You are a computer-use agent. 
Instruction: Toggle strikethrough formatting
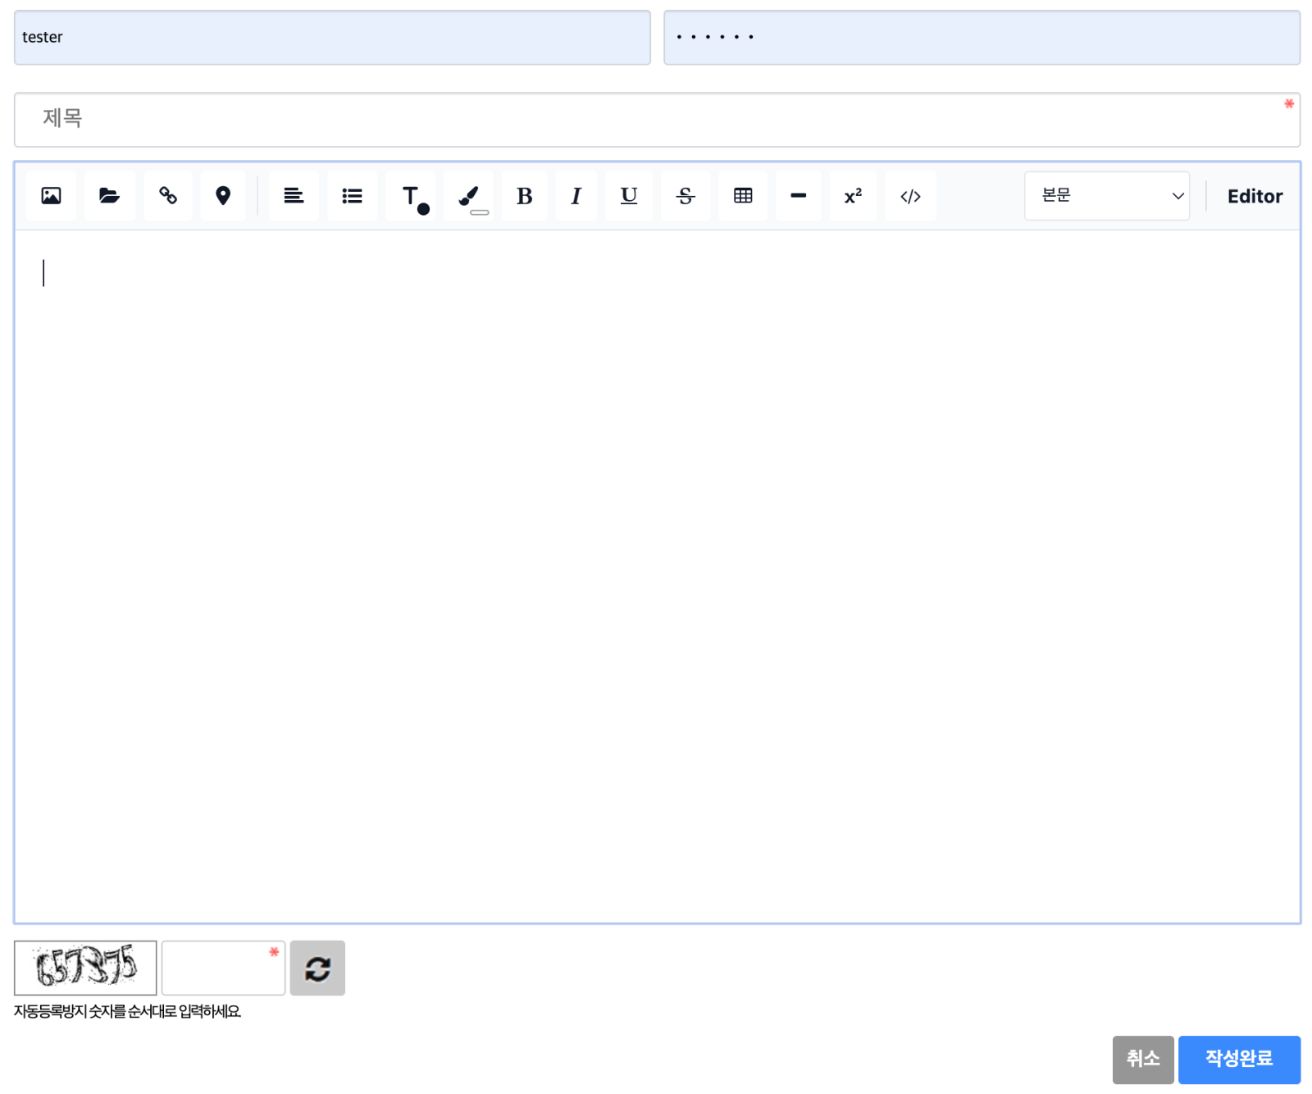[686, 196]
